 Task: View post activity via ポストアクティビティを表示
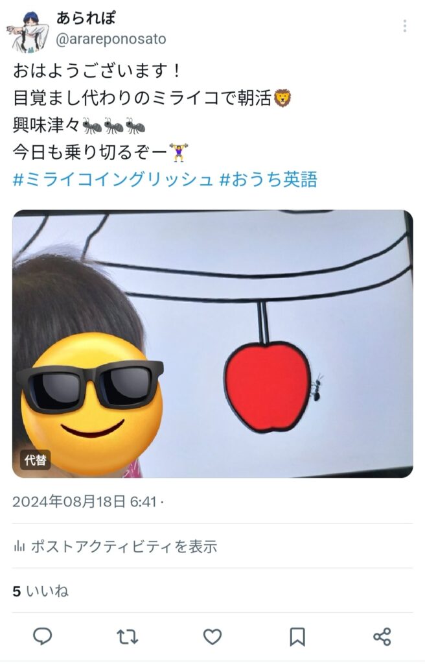click(124, 546)
